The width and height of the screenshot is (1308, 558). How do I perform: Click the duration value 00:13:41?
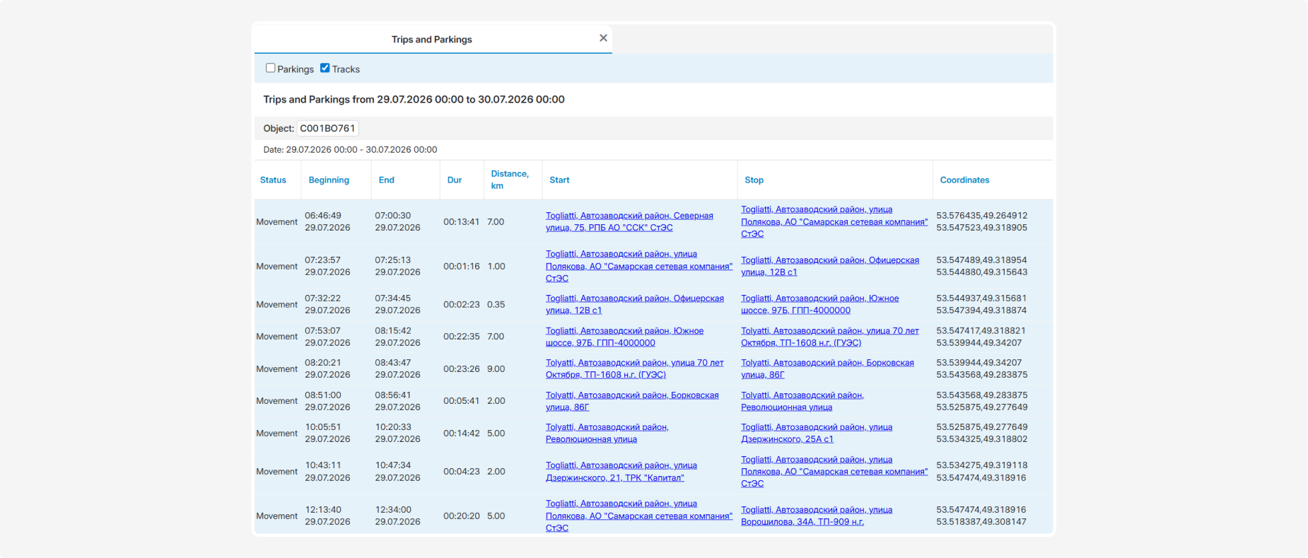coord(461,222)
